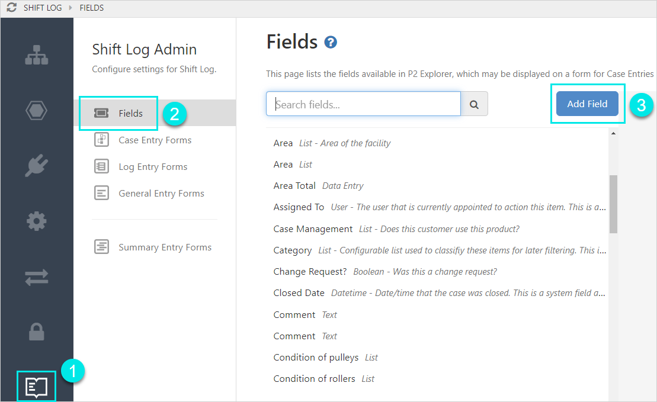The height and width of the screenshot is (402, 657).
Task: Click the two-way arrows sidebar icon
Action: (x=37, y=277)
